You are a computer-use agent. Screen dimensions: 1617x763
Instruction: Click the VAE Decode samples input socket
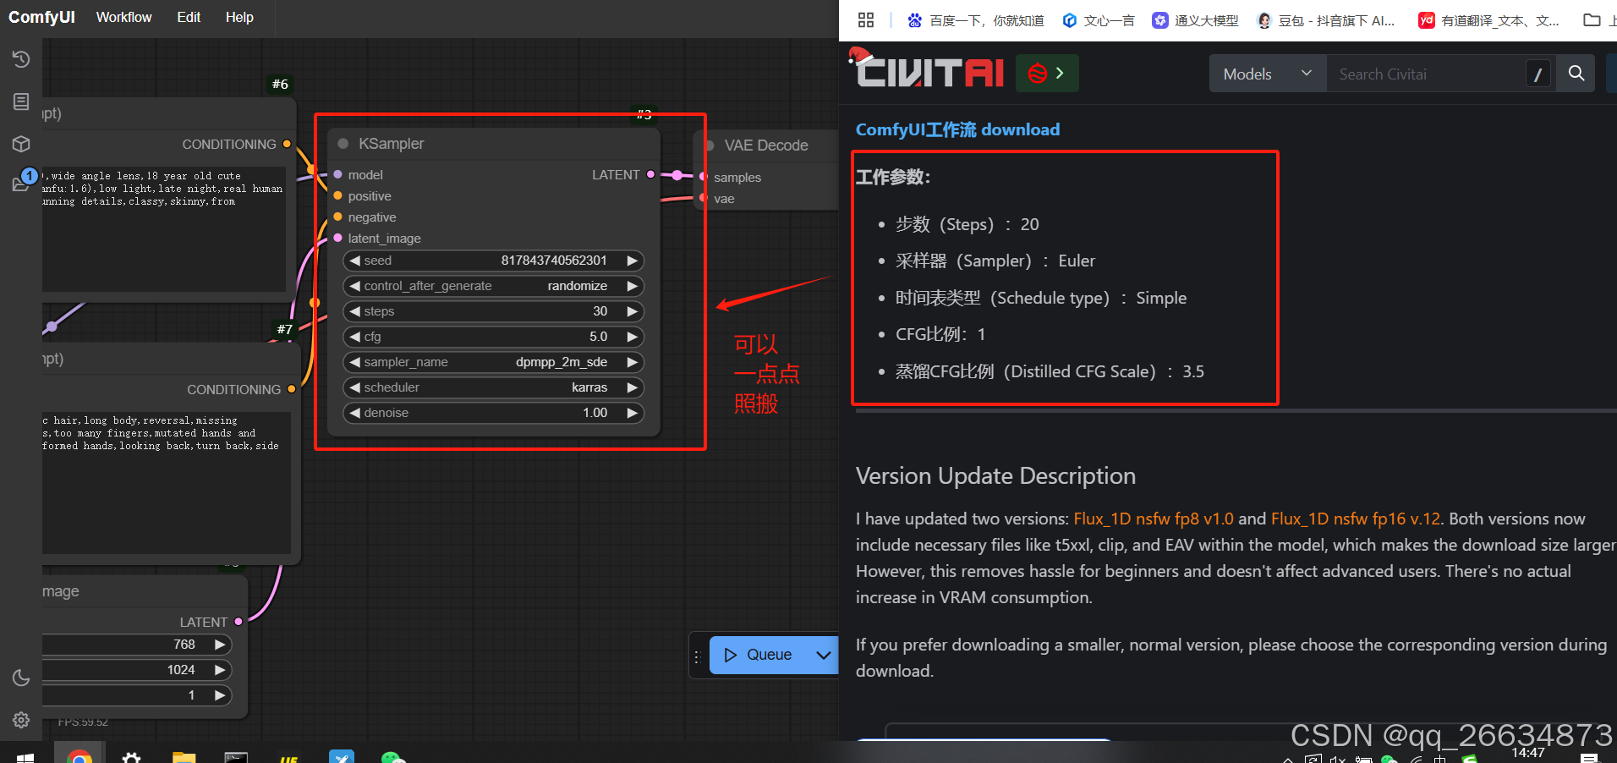click(703, 177)
